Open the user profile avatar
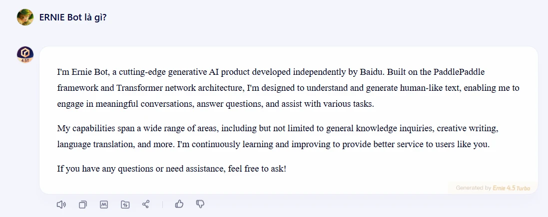The height and width of the screenshot is (217, 548). tap(25, 17)
